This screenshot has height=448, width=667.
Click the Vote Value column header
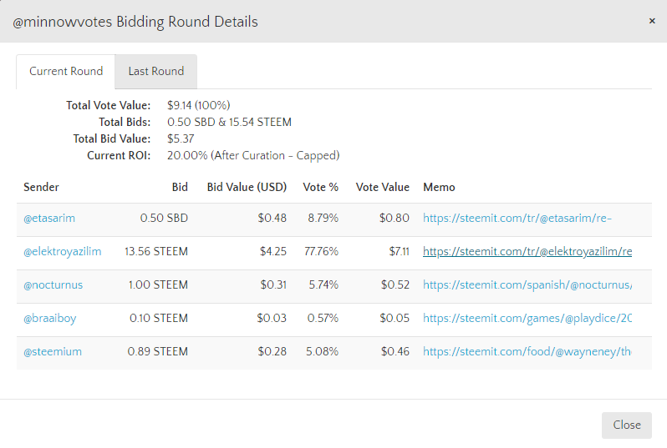(x=382, y=188)
